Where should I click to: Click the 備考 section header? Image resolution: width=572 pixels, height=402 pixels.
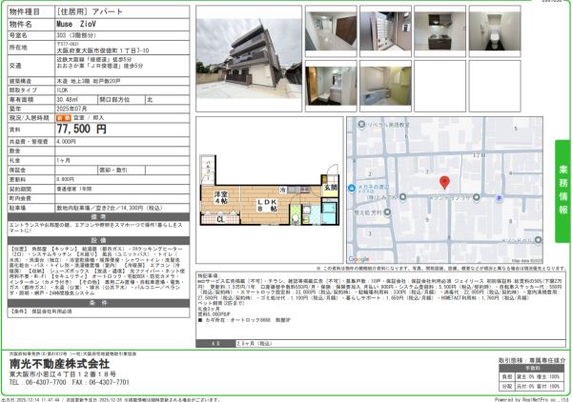point(98,217)
